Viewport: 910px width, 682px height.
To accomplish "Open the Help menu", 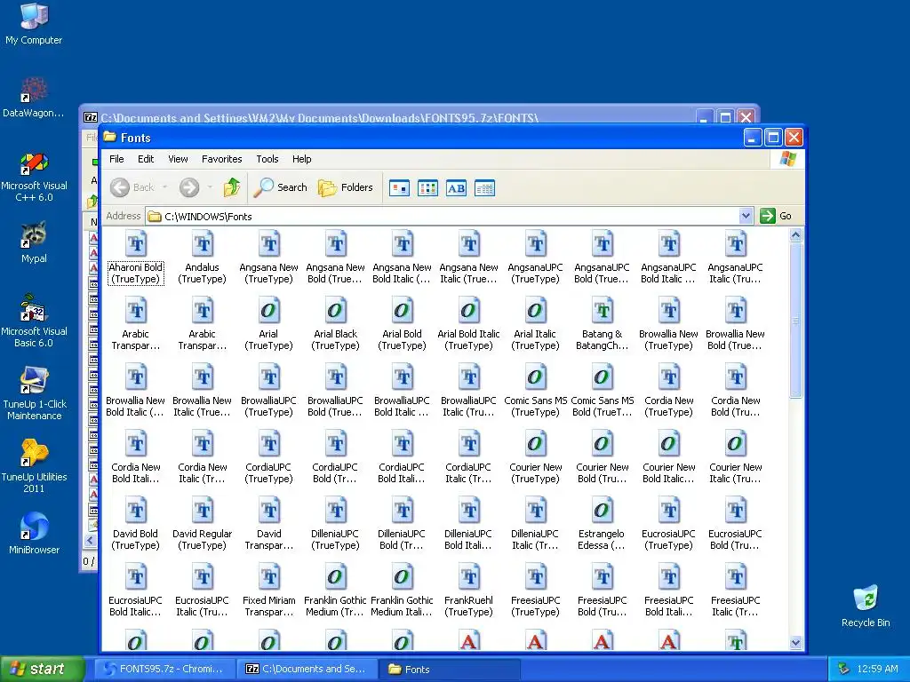I will click(302, 159).
